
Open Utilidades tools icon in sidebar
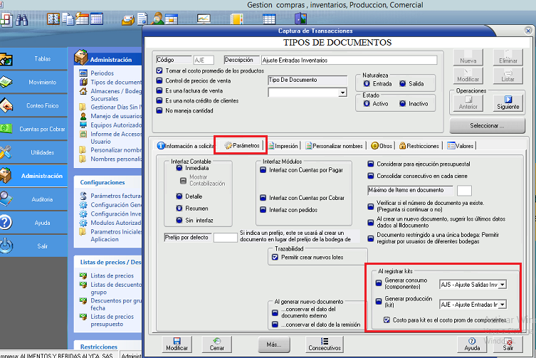pos(6,152)
